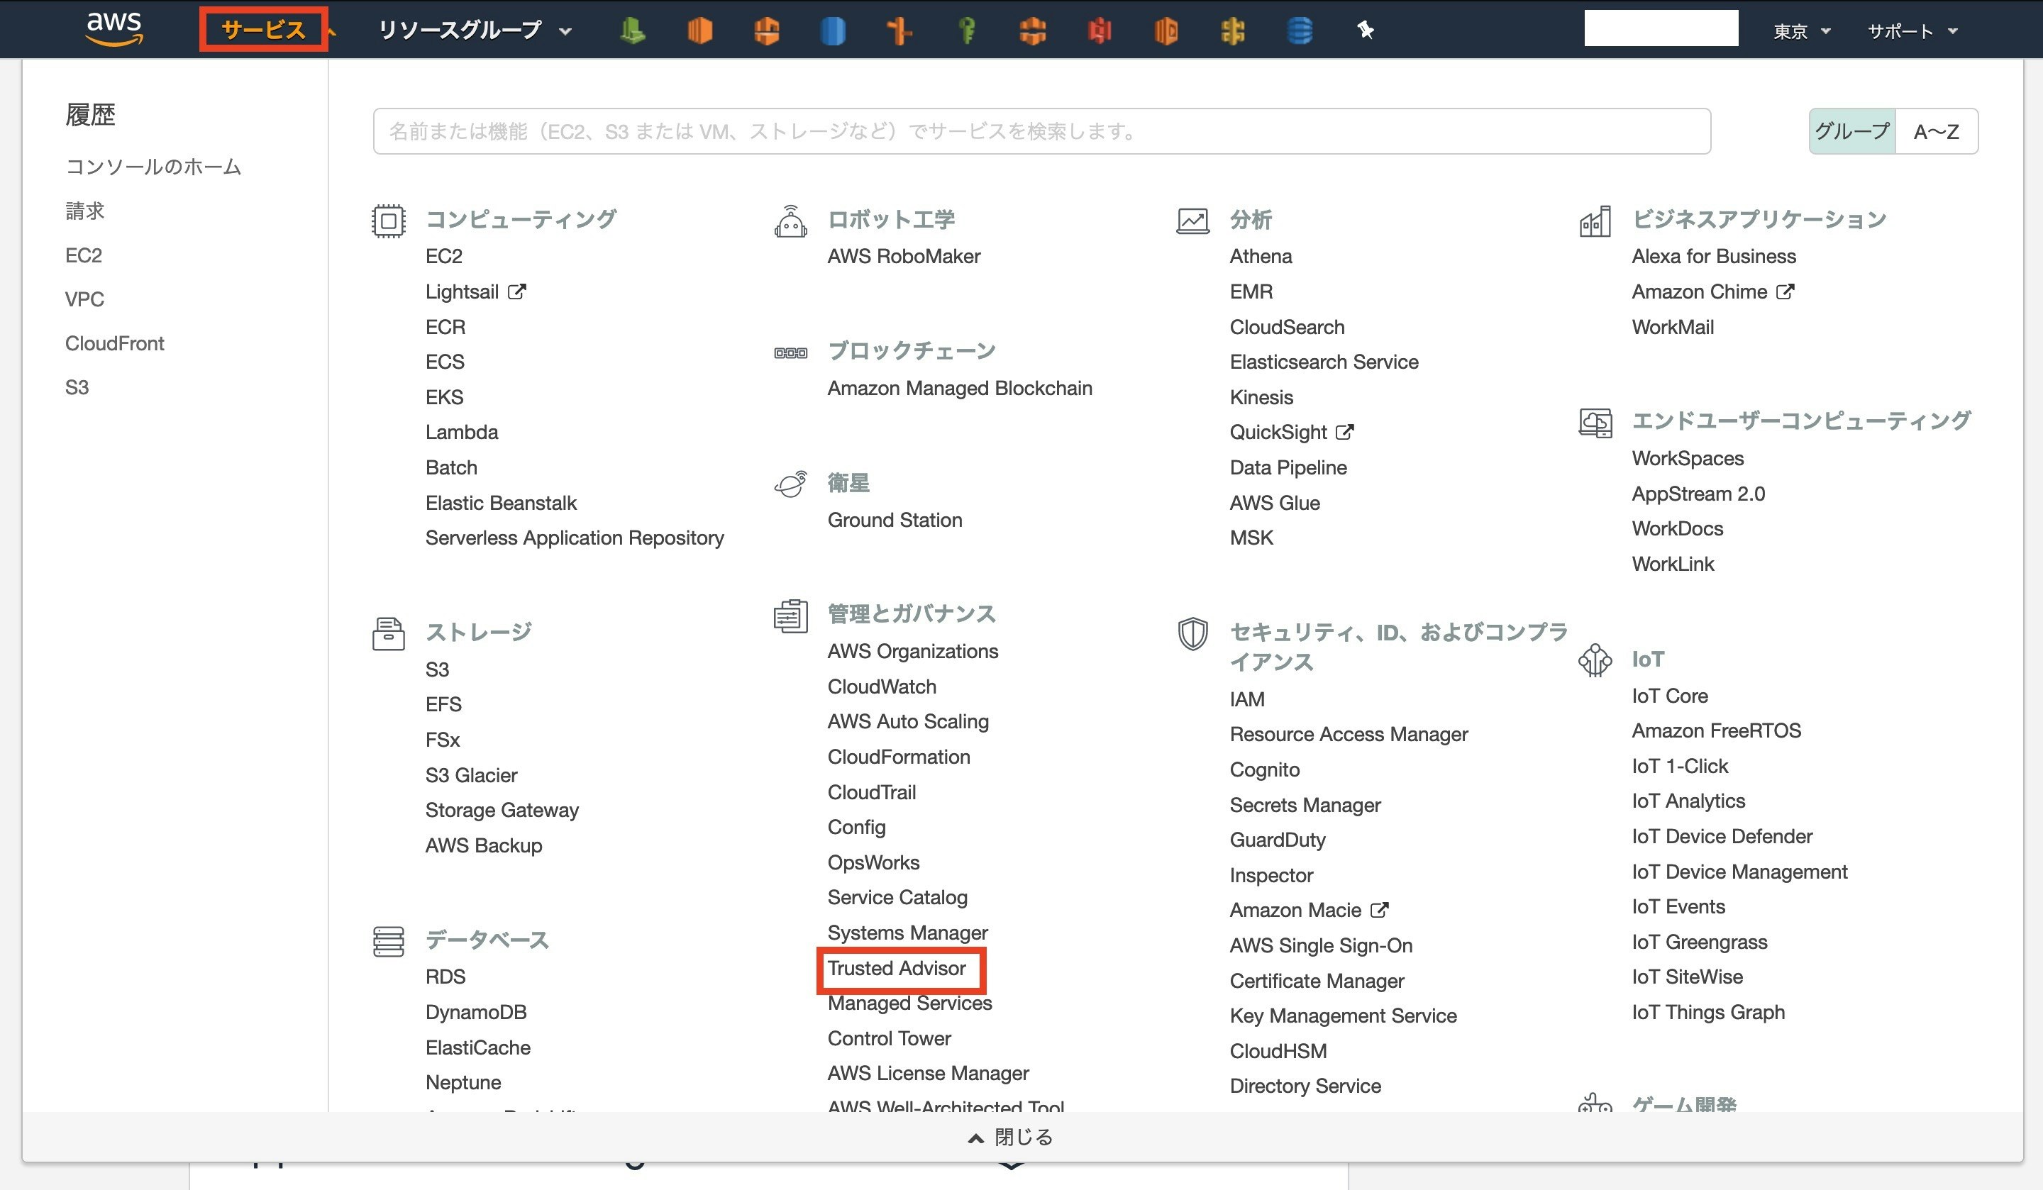Click the storage box icon beside ストレージ

tap(388, 633)
